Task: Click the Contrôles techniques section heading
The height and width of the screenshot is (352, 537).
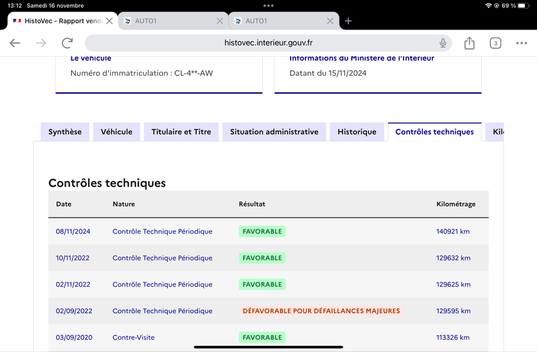Action: [107, 183]
